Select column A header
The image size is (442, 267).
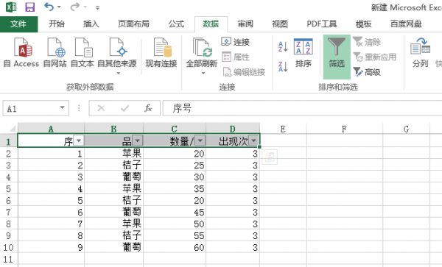51,129
